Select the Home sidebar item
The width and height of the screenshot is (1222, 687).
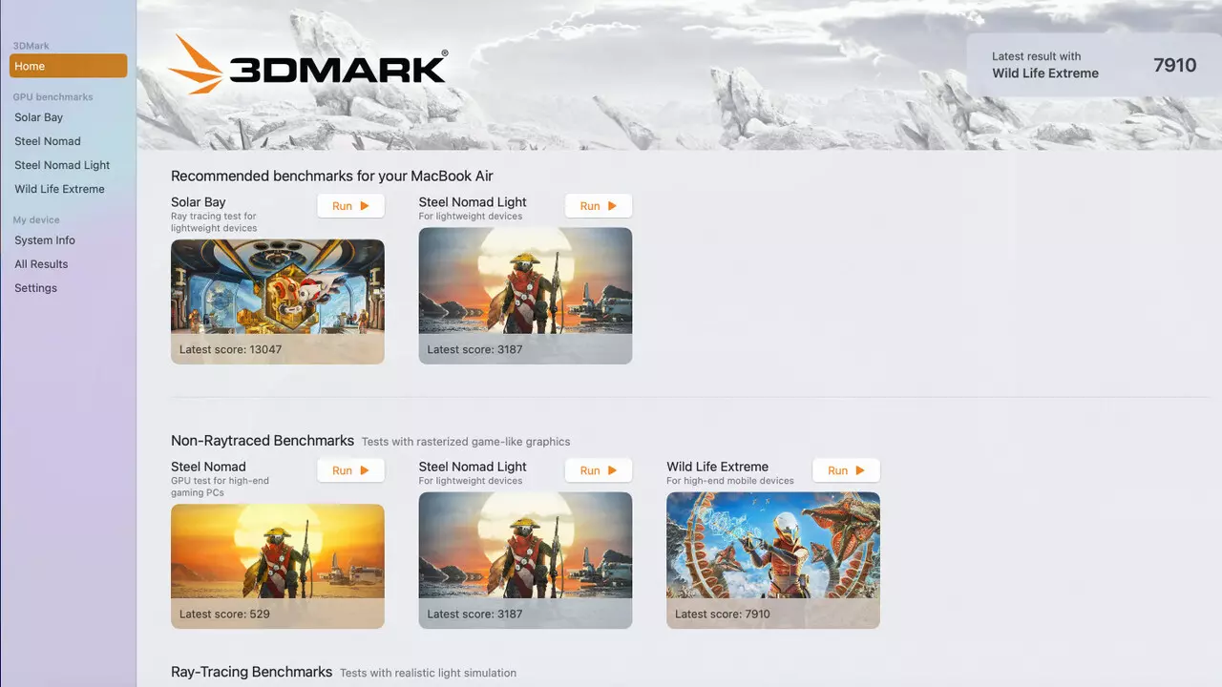coord(68,66)
